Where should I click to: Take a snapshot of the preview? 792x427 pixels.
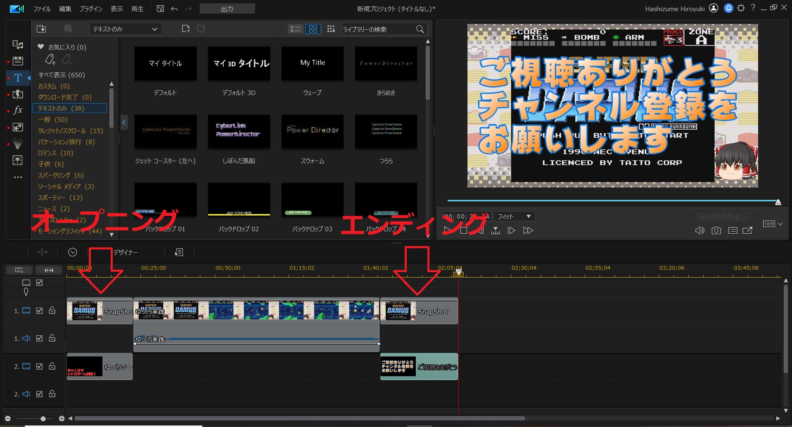click(716, 230)
